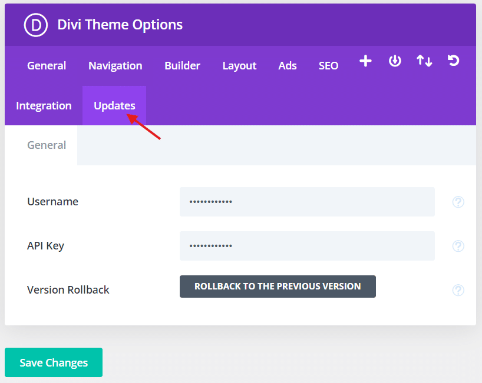The height and width of the screenshot is (383, 482).
Task: Click the plus icon in the header
Action: pos(365,61)
